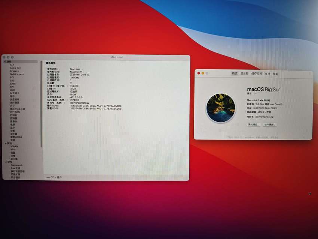Viewport: 318px width, 239px height.
Task: Select PCI in the sidebar
Action: [12, 78]
